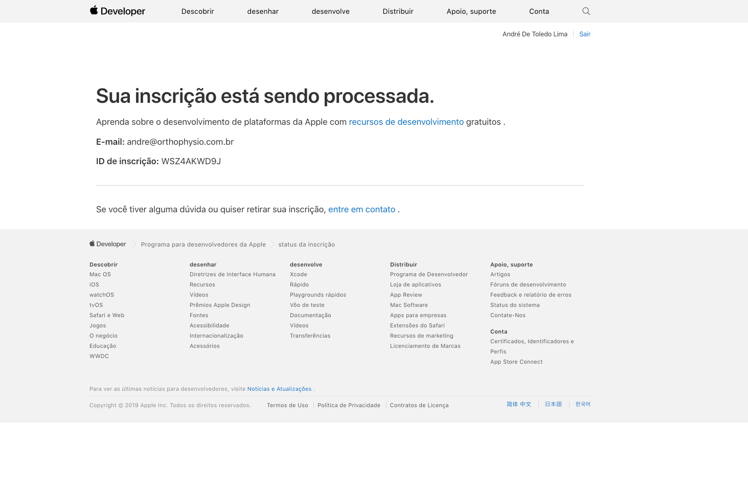Open Recursos link under desenhar
Screen dimensions: 748x488
point(202,284)
